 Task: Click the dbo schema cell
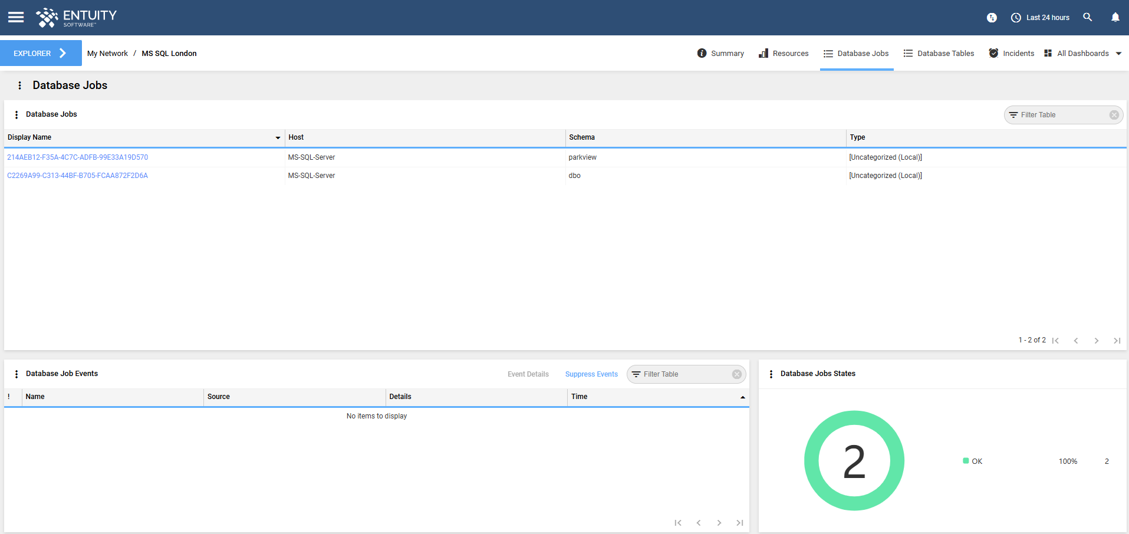pyautogui.click(x=575, y=176)
